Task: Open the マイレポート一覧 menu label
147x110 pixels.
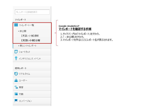Action: coord(27,25)
